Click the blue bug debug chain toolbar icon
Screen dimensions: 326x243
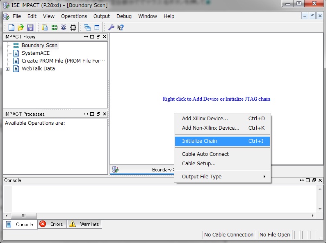(x=64, y=27)
